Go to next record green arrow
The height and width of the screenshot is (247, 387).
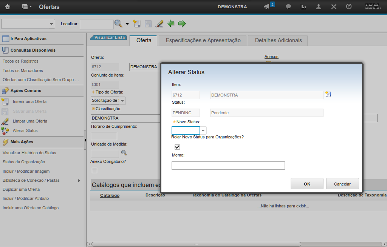coord(182,24)
